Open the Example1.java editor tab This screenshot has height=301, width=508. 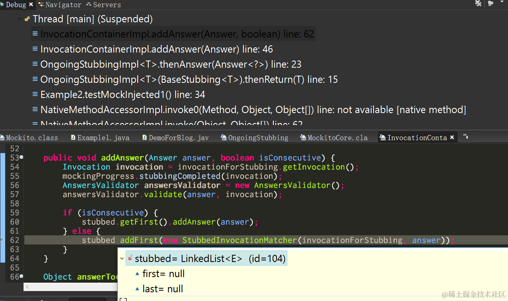point(100,138)
